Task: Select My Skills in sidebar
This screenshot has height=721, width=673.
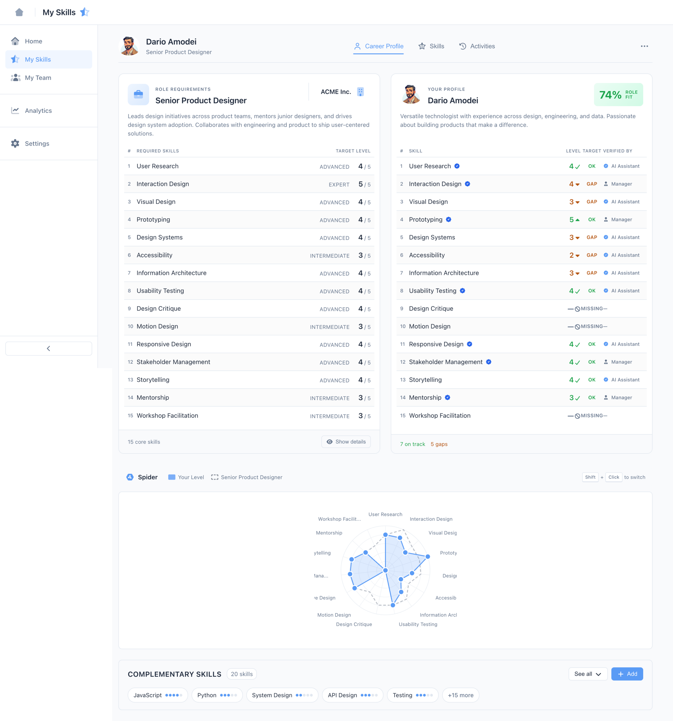Action: (49, 59)
